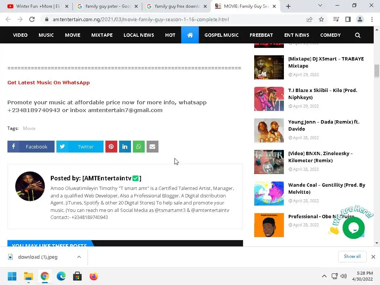The height and width of the screenshot is (285, 380).
Task: Open the GOSPEL MUSIC menu item
Action: pos(221,35)
